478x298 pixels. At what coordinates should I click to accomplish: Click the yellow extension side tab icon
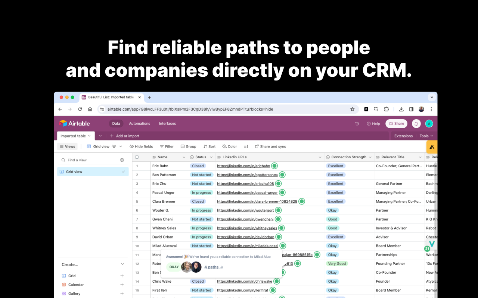tap(432, 147)
